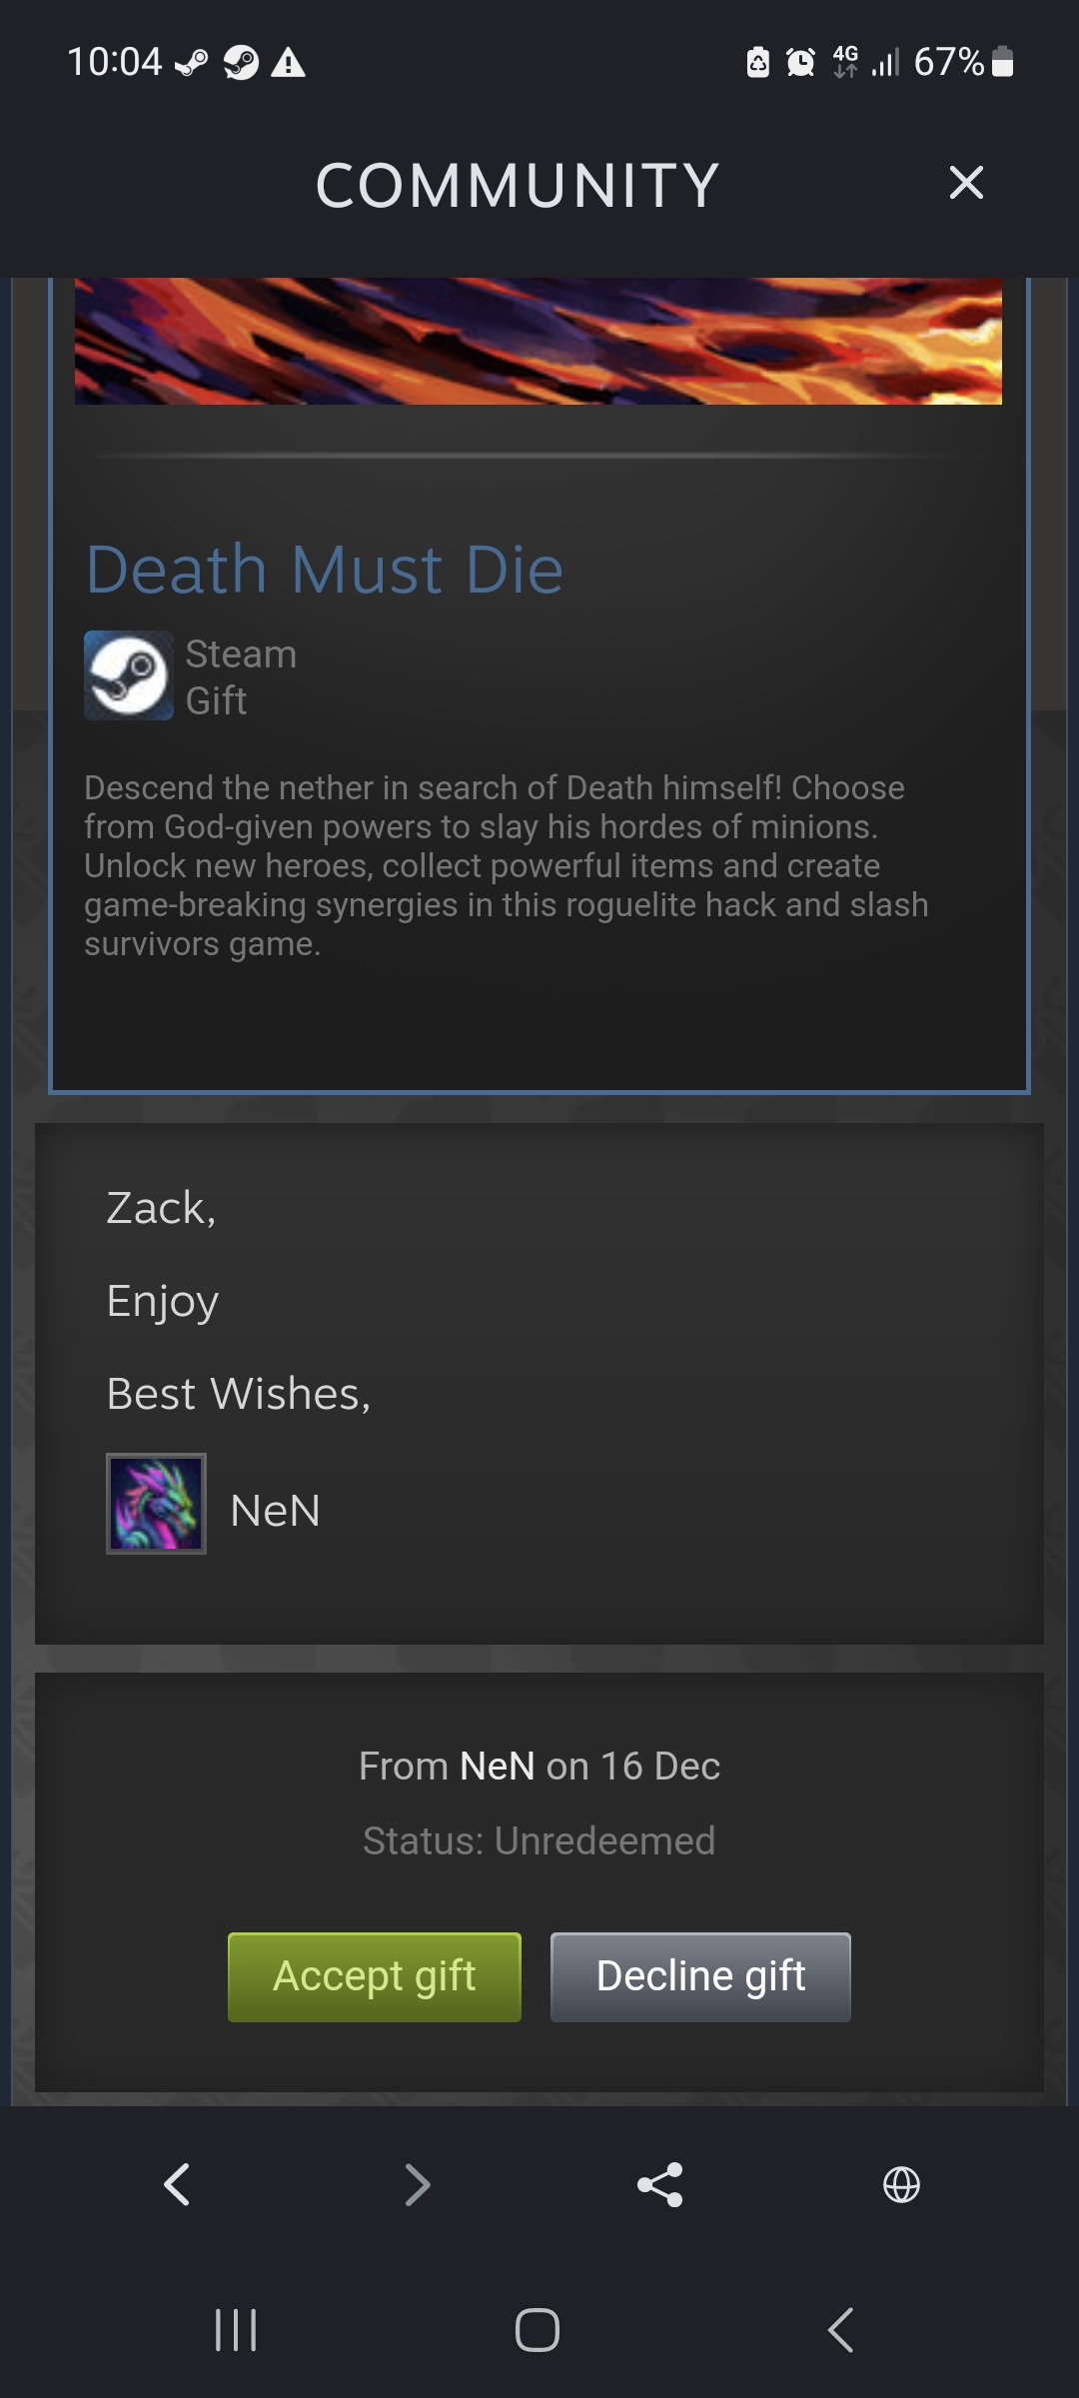1079x2398 pixels.
Task: Open NeN's profile name in message
Action: click(275, 1511)
